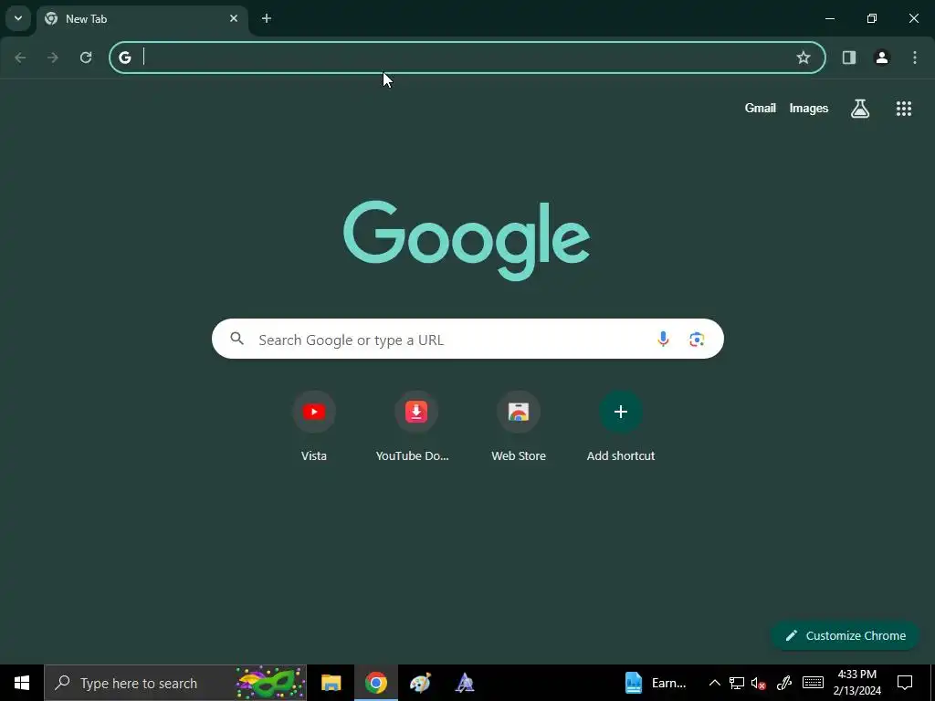The image size is (935, 701).
Task: Click the Chrome taskbar icon
Action: point(375,683)
